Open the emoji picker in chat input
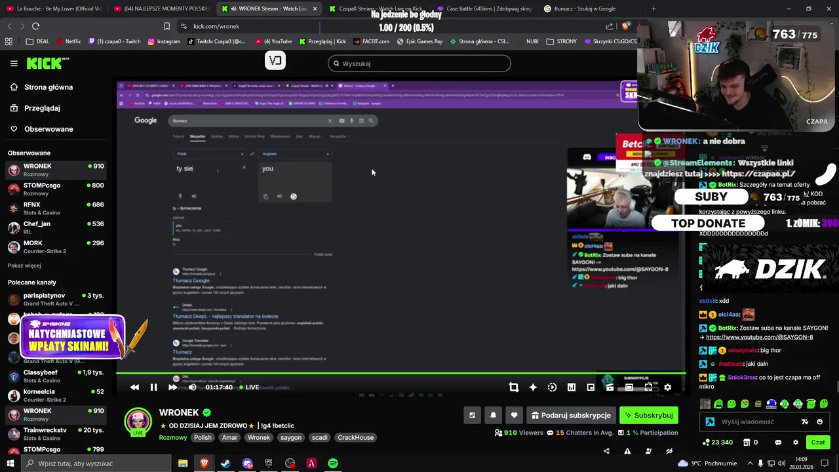The width and height of the screenshot is (839, 472). pos(820,422)
